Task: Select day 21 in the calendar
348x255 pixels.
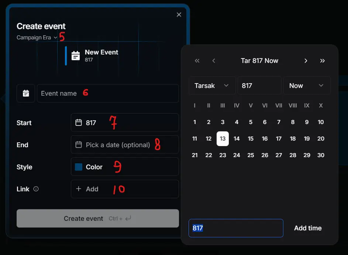Action: tap(194, 155)
